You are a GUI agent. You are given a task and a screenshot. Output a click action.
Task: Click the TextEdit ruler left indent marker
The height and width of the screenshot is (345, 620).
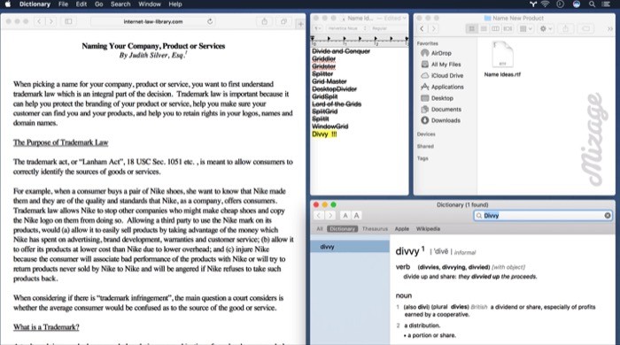(x=313, y=38)
